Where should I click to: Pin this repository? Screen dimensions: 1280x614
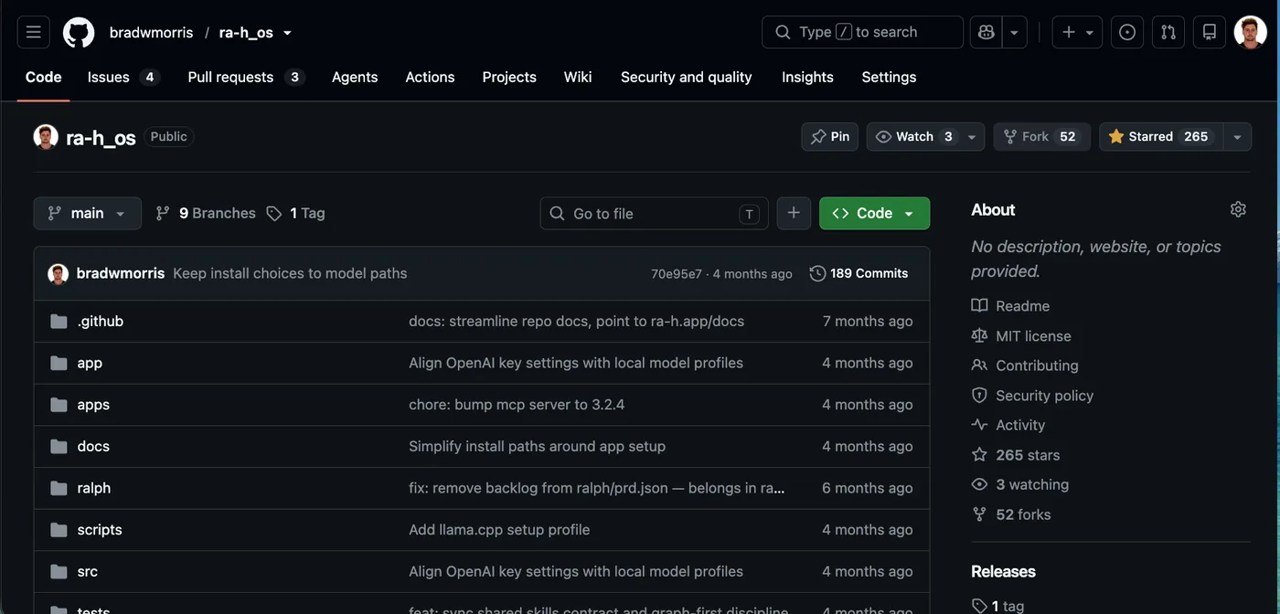(x=830, y=137)
